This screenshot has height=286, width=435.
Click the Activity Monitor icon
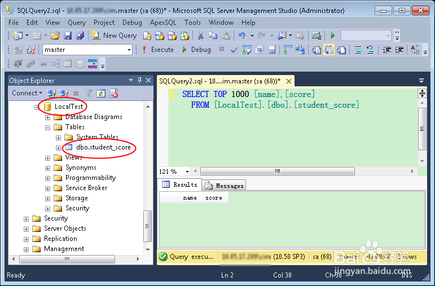(x=317, y=36)
